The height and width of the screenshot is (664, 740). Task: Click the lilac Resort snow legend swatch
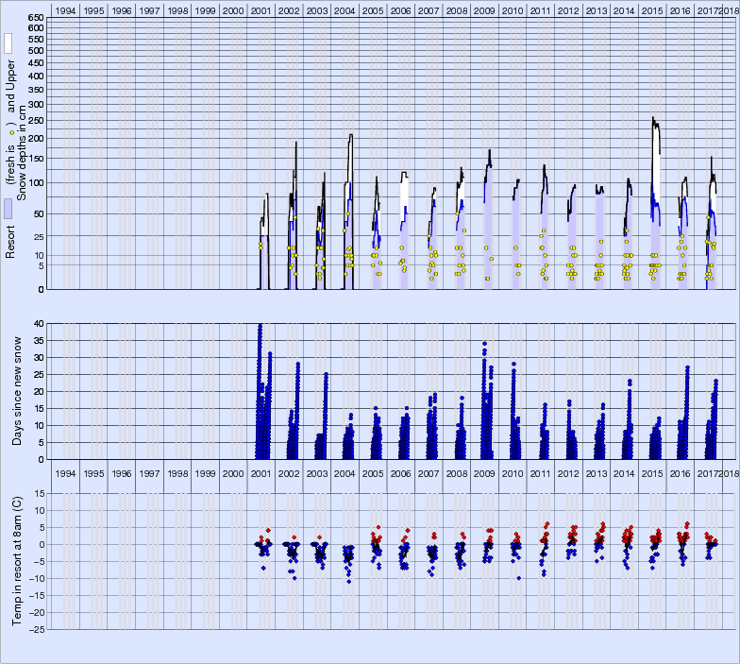(x=8, y=209)
